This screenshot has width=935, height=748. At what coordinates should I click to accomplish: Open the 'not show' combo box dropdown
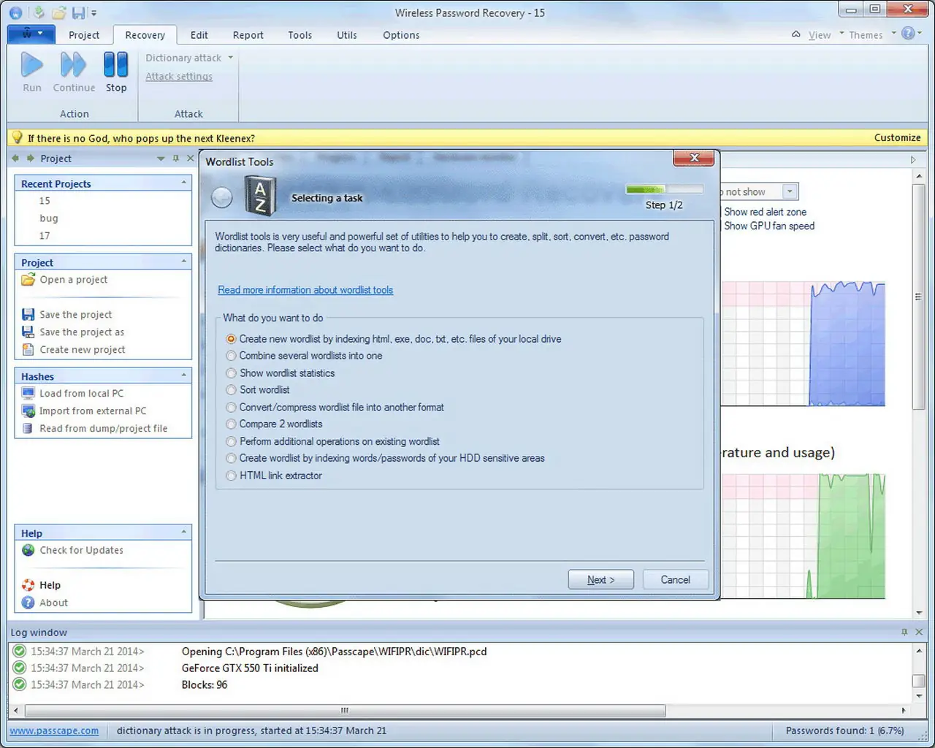790,191
